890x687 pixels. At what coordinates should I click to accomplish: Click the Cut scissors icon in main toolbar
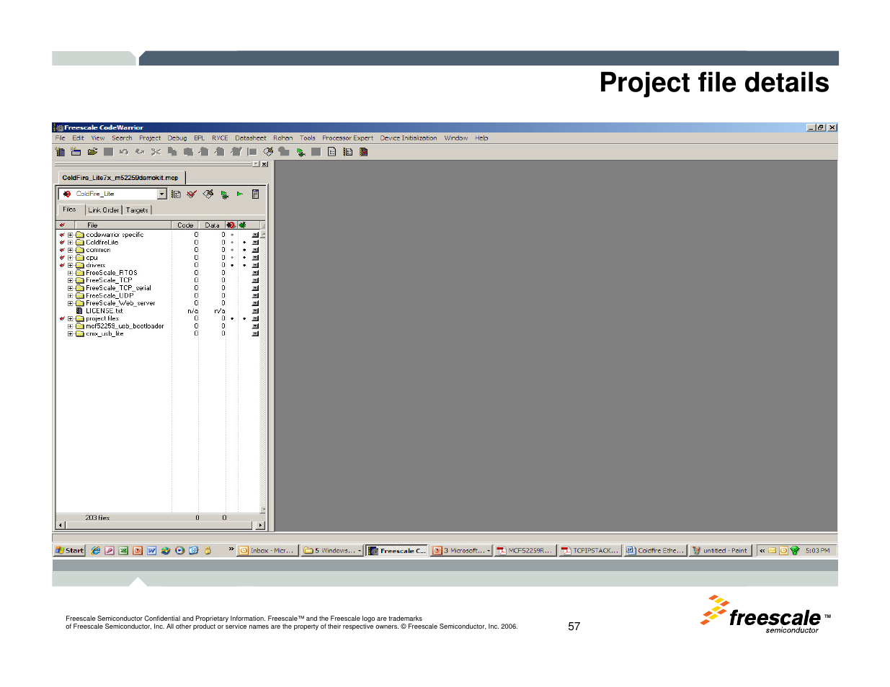[156, 152]
